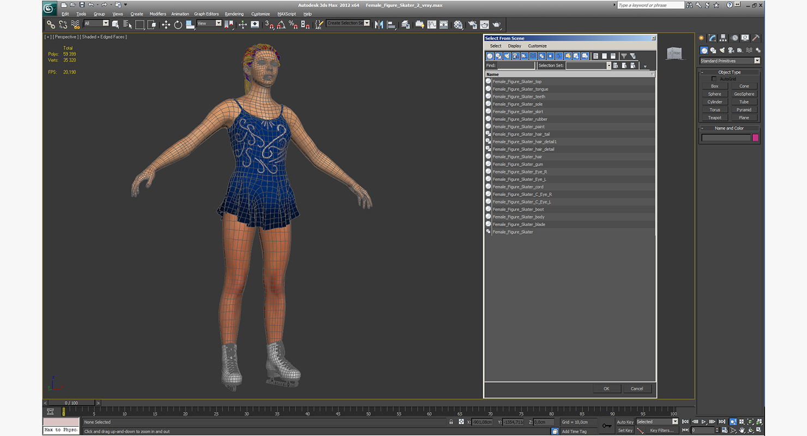Screen dimensions: 807x436
Task: Open Display menu in Select From Scene
Action: tap(515, 46)
